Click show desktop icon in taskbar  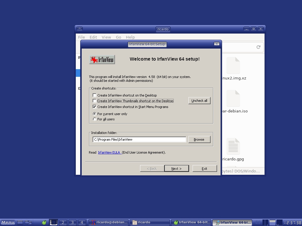(x=20, y=222)
